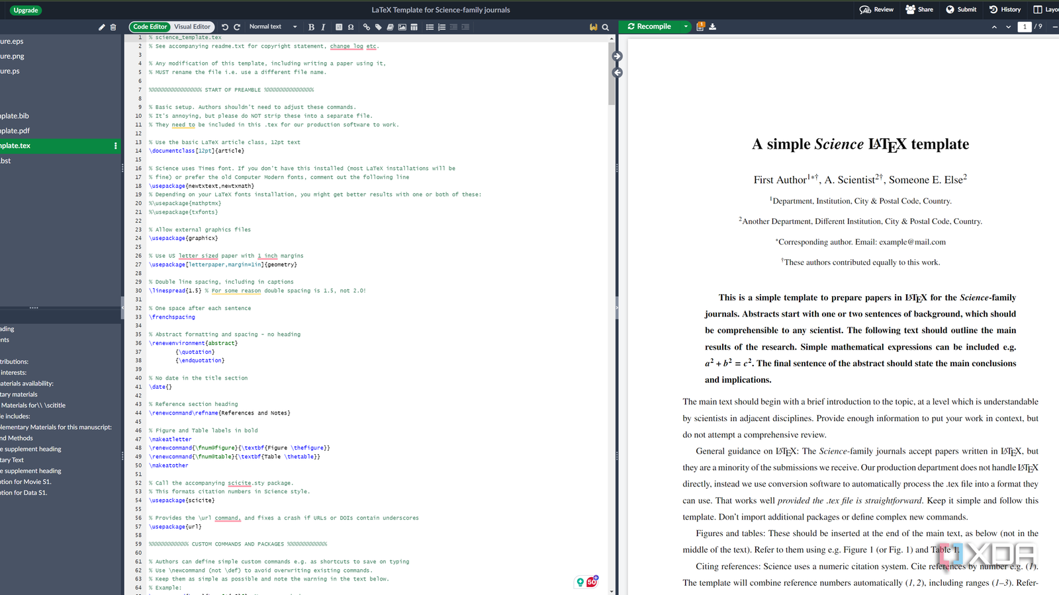Select the plate.bib file in the sidebar
Viewport: 1059px width, 595px height.
(x=16, y=116)
